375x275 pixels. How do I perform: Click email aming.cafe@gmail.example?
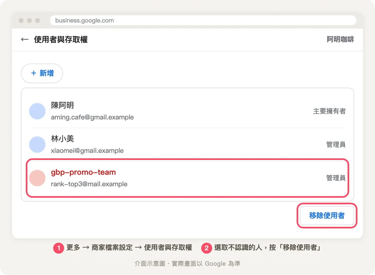(x=92, y=117)
